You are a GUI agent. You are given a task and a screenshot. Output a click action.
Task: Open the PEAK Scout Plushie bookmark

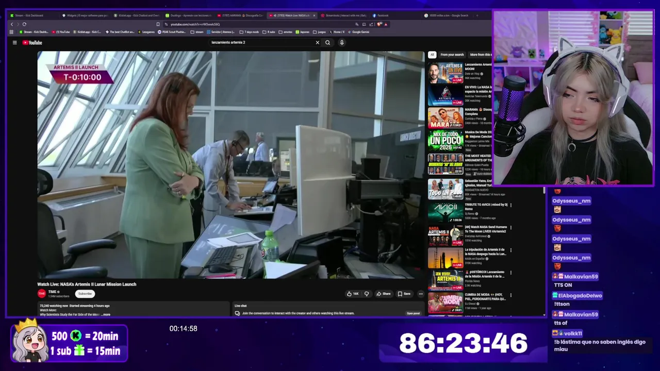pyautogui.click(x=172, y=32)
